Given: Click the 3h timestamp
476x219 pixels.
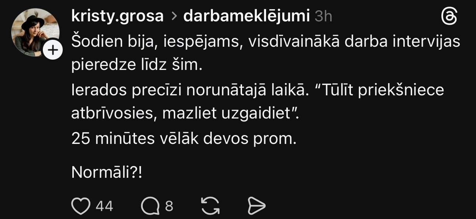Looking at the screenshot, I should coord(324,17).
